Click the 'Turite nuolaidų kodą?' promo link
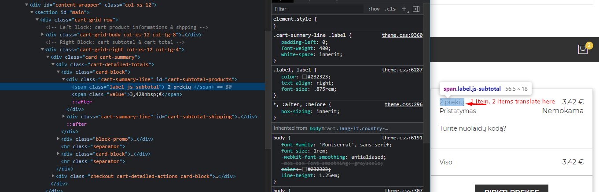 click(473, 128)
